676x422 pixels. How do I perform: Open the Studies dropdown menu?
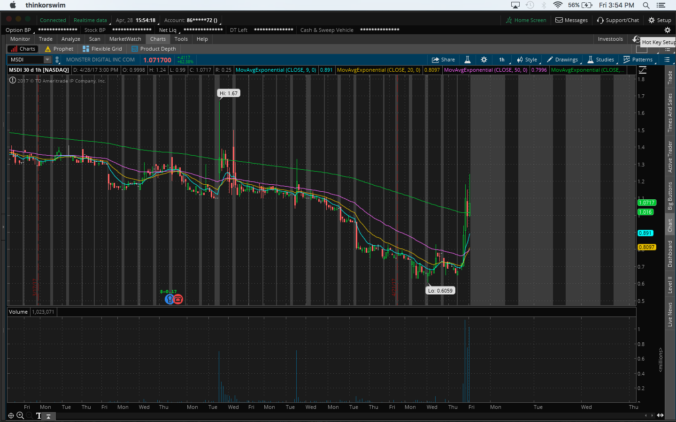point(600,60)
